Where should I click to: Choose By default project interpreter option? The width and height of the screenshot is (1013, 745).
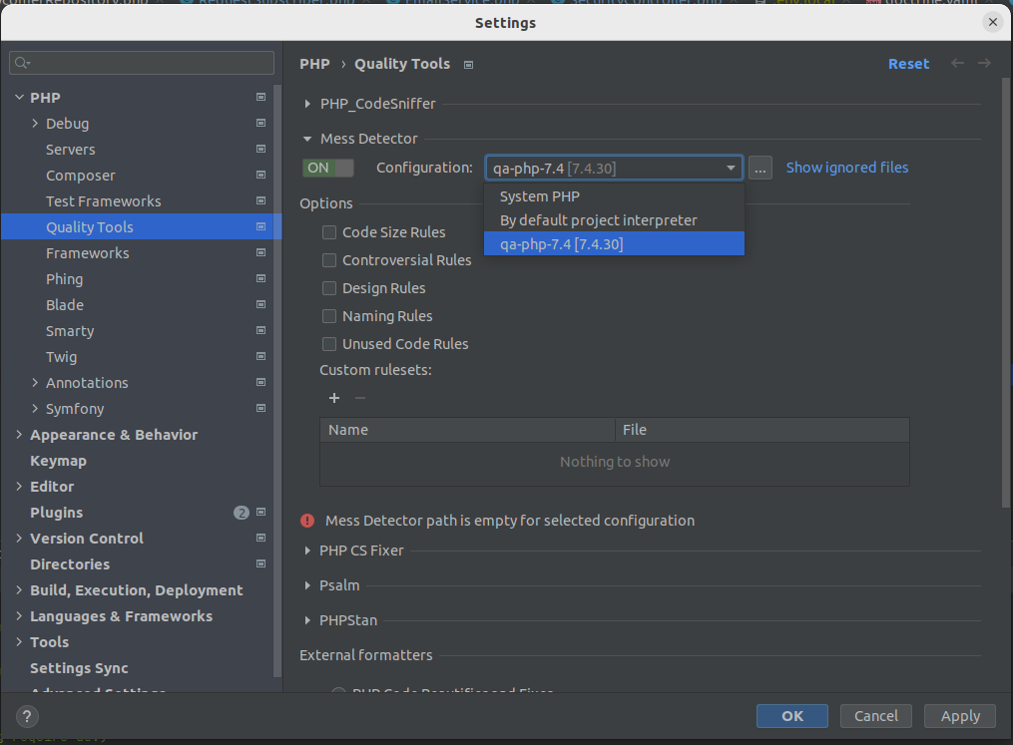[x=614, y=220]
